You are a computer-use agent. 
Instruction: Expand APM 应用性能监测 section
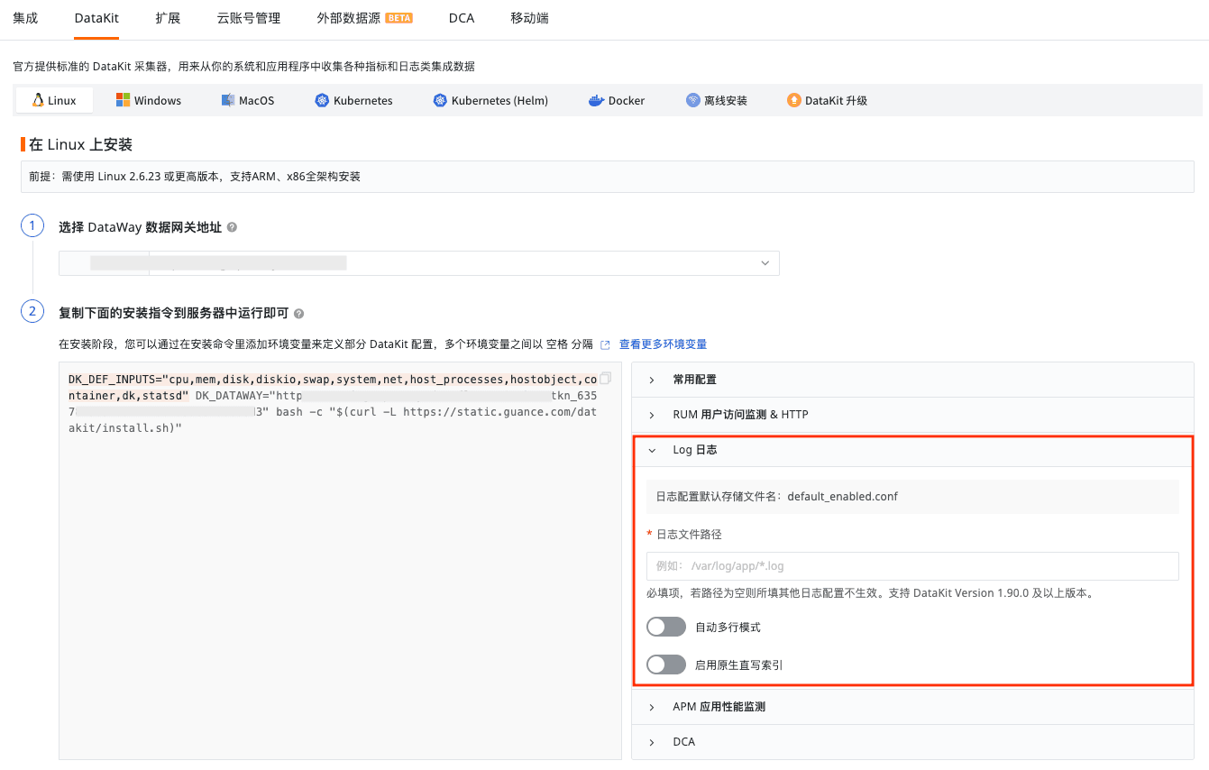[913, 707]
